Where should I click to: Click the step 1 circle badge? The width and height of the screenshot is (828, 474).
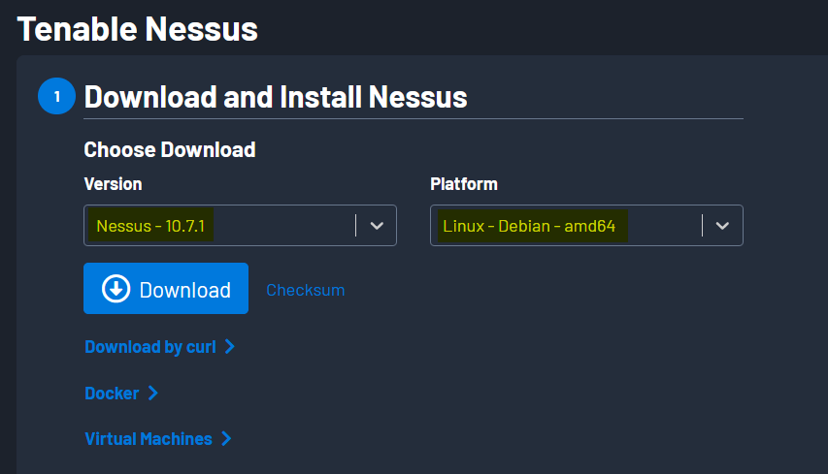[56, 97]
